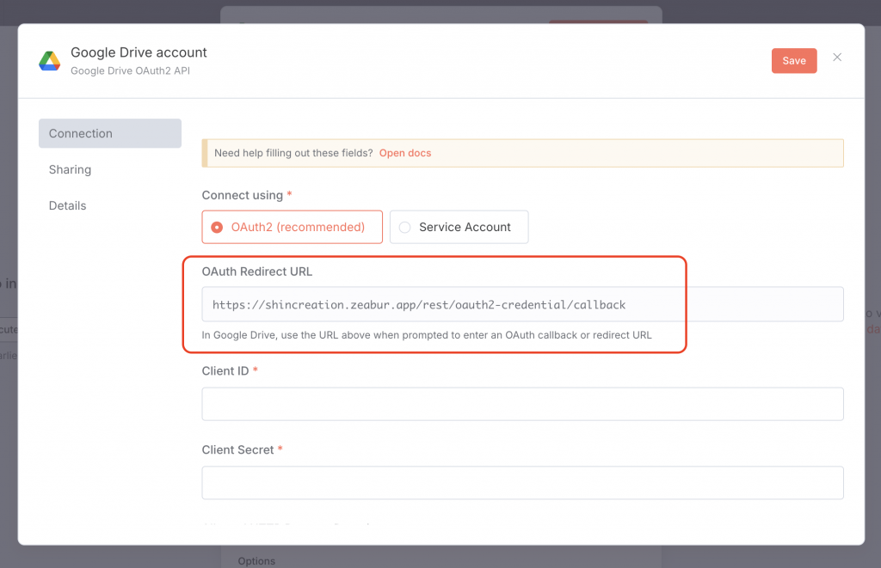Image resolution: width=881 pixels, height=568 pixels.
Task: Switch to the Sharing tab
Action: point(70,169)
